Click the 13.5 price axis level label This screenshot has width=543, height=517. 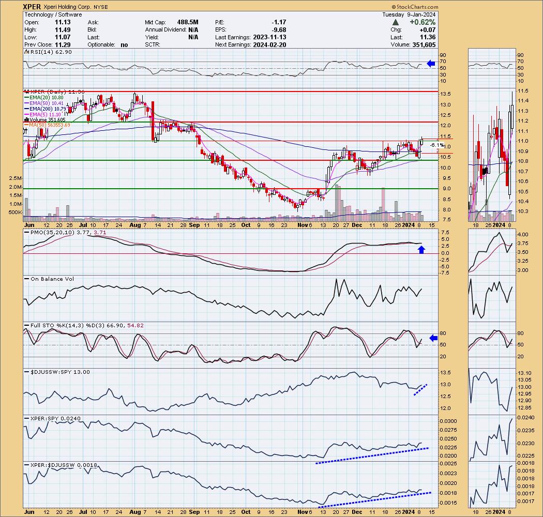pos(445,94)
